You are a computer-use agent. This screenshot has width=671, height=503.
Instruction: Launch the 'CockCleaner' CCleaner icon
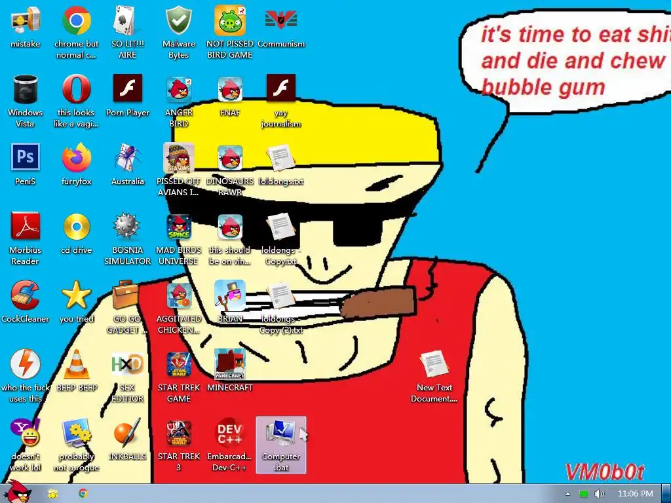[26, 303]
